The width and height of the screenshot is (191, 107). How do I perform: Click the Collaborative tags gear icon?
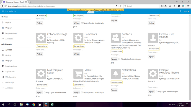tap(41, 38)
